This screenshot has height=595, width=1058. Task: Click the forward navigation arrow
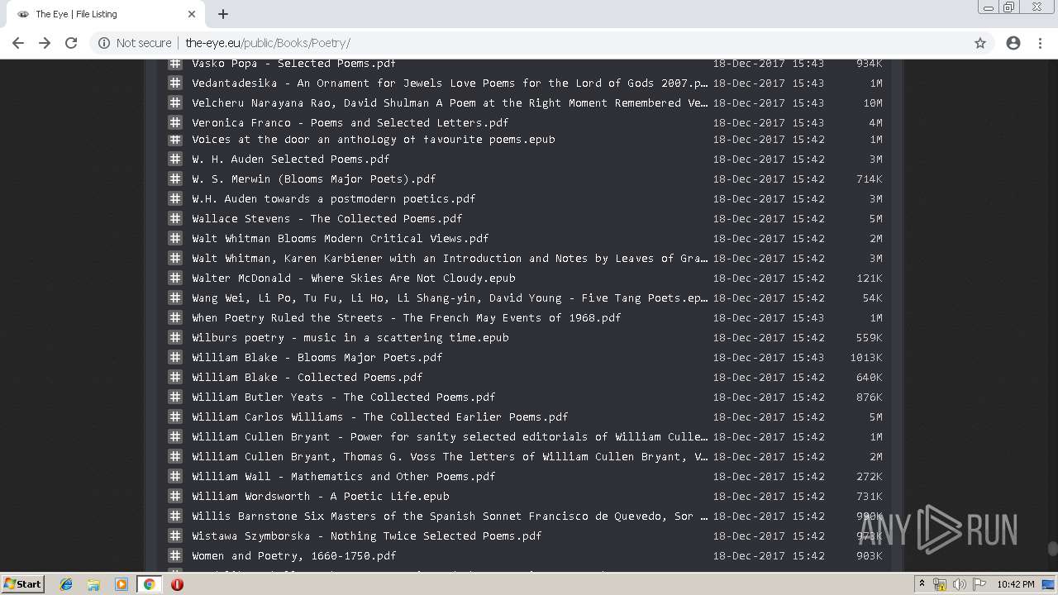pos(45,43)
